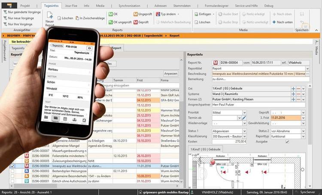The image size is (322, 195).
Task: Remove system entry with Systeme minus icon
Action: point(298,94)
